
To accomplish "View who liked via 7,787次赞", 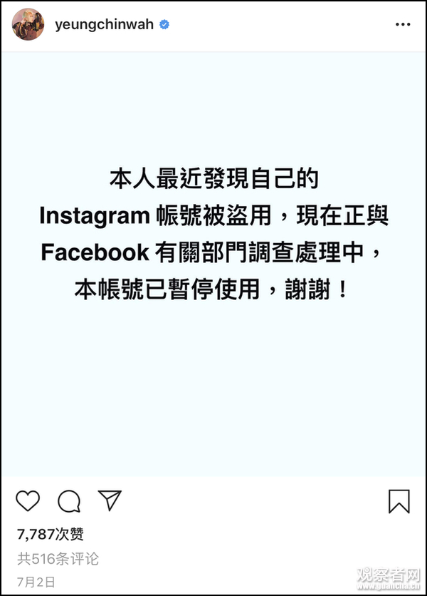I will 50,534.
